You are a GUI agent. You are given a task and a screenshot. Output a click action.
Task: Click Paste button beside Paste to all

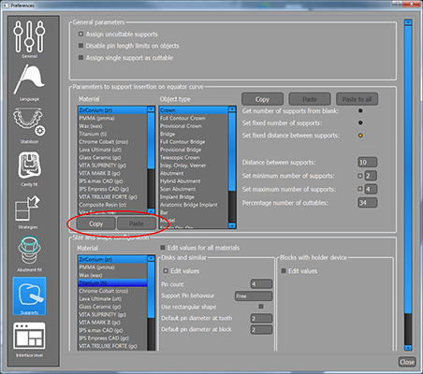click(310, 99)
